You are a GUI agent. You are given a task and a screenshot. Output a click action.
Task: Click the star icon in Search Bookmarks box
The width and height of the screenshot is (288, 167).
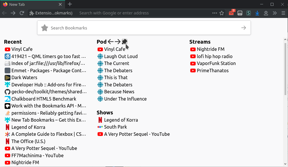click(x=45, y=28)
